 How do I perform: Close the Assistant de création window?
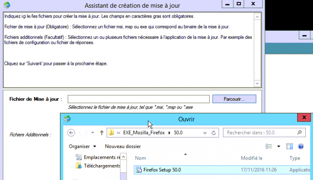click(253, 4)
